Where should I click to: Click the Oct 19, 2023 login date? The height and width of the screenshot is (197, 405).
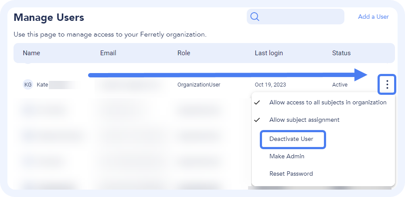click(270, 84)
